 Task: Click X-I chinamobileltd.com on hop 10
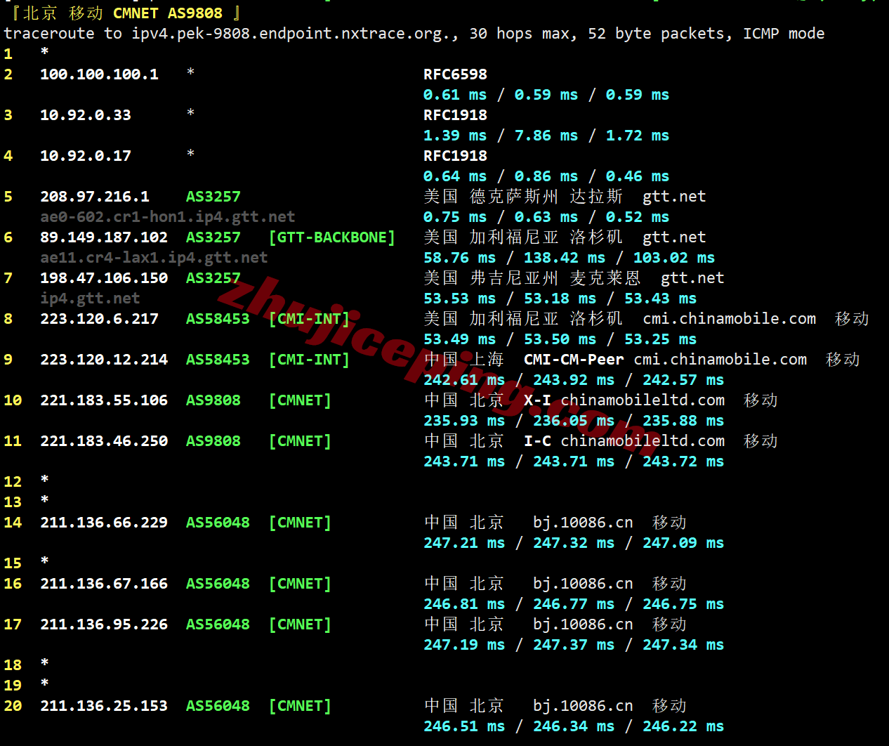coord(624,400)
